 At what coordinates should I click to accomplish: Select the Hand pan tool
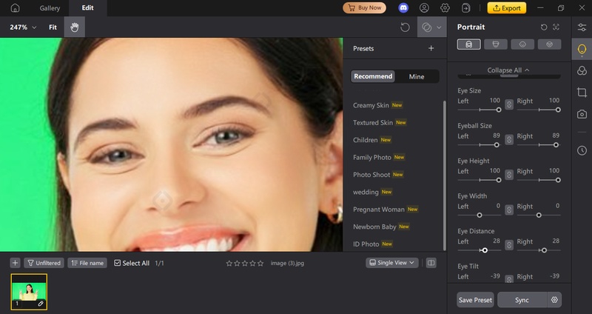(x=74, y=27)
